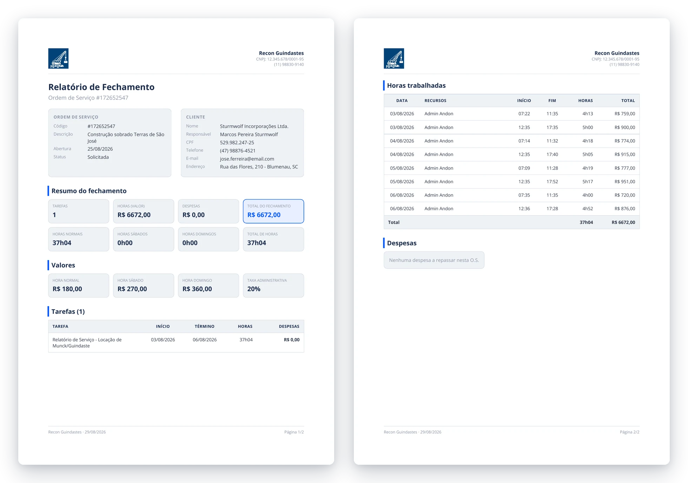
Task: Click the 'Hora Sábado' R$ 270,00 card
Action: tap(144, 285)
